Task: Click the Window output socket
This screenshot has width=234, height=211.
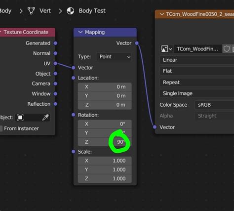Action: (x=55, y=94)
